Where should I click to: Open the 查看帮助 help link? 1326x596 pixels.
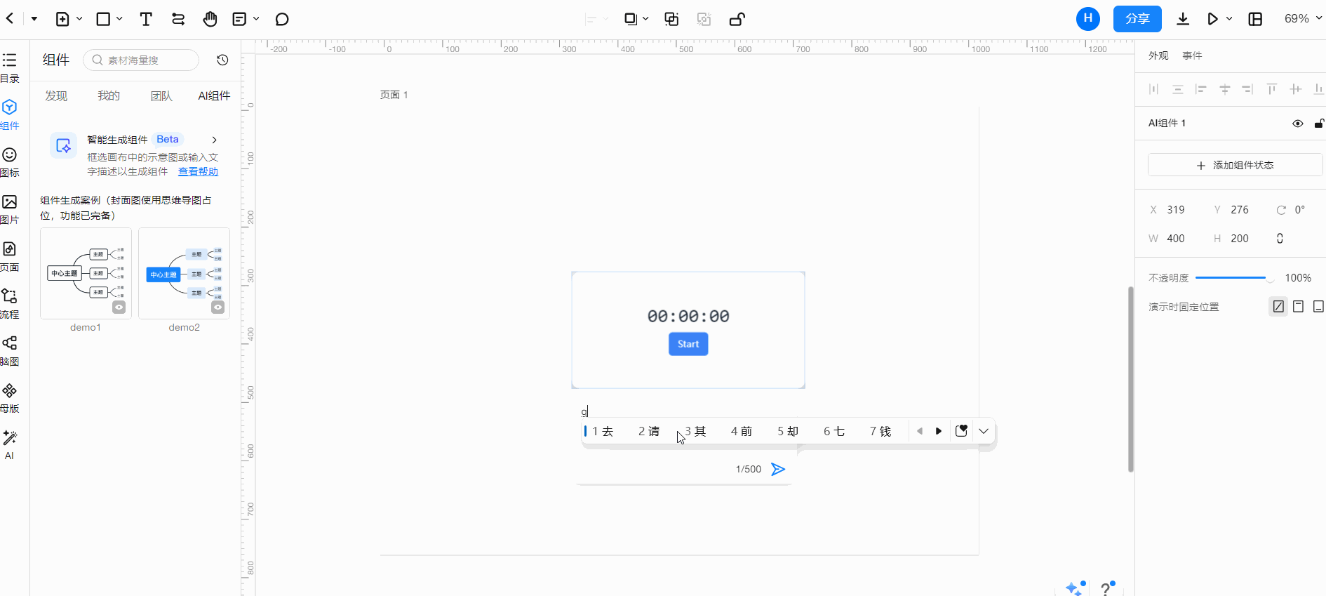coord(198,171)
